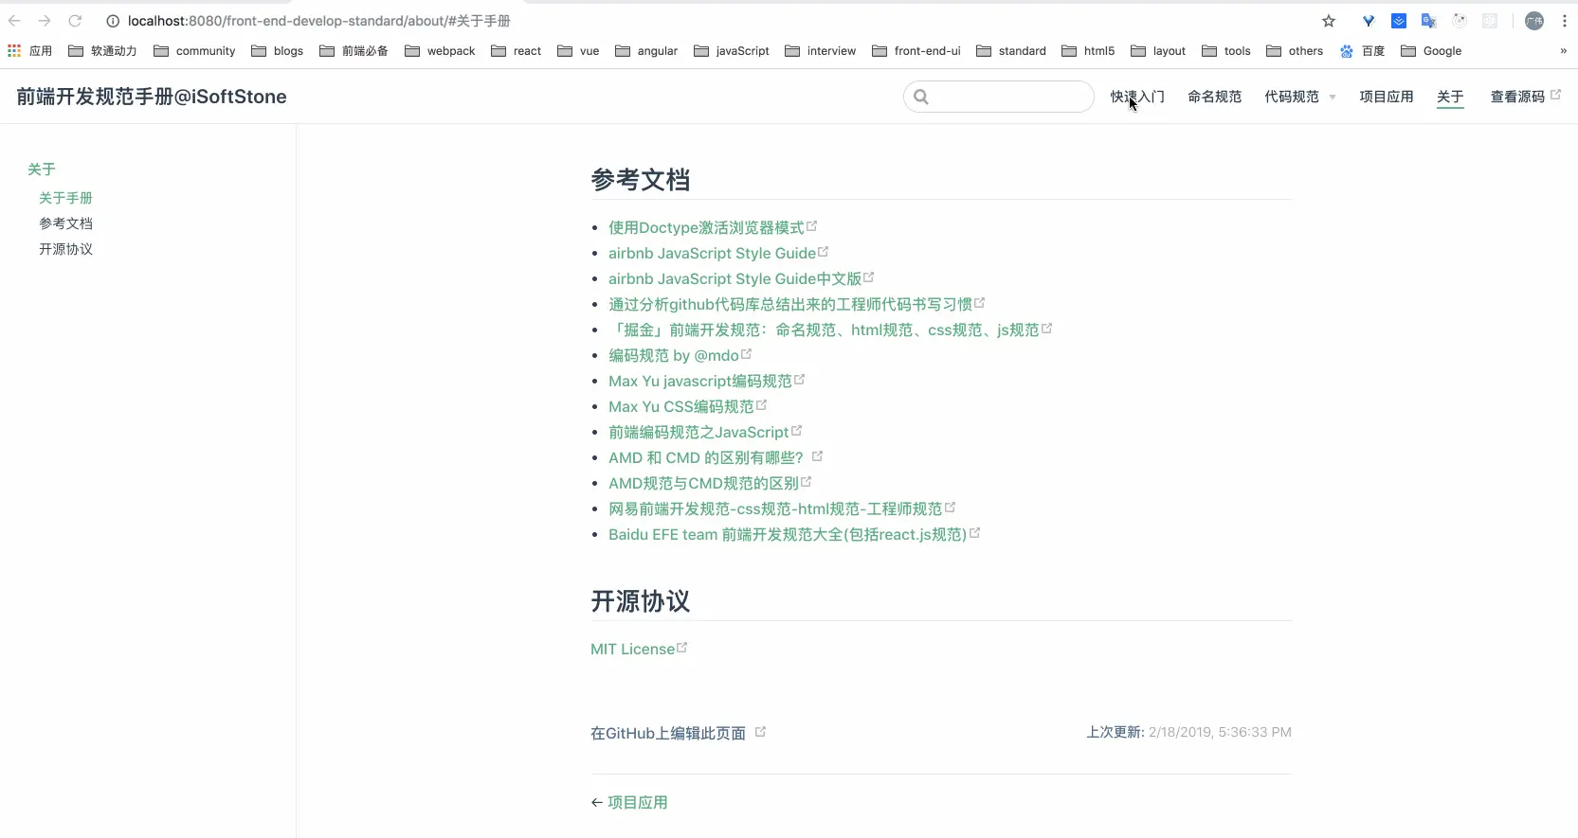The height and width of the screenshot is (838, 1578).
Task: Click the site info icon in address bar
Action: point(113,21)
